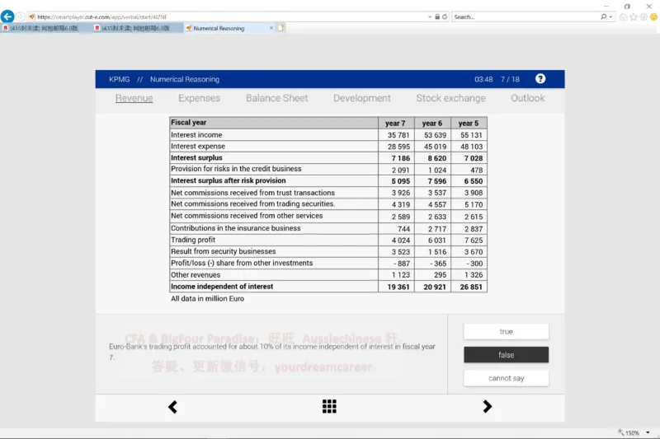Select the "true" answer option

click(506, 331)
